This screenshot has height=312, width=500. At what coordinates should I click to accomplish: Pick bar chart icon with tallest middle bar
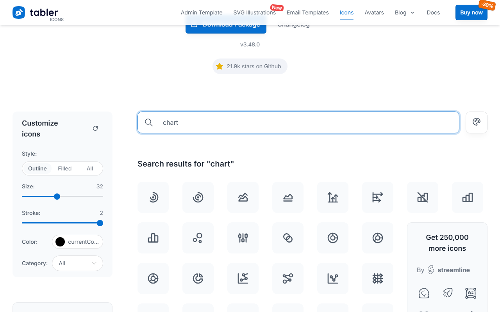(x=153, y=238)
